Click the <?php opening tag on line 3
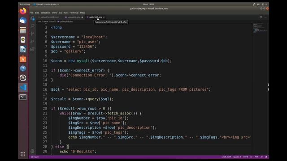The image size is (287, 161). [57, 27]
